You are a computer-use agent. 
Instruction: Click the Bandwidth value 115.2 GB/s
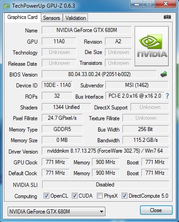(146, 140)
